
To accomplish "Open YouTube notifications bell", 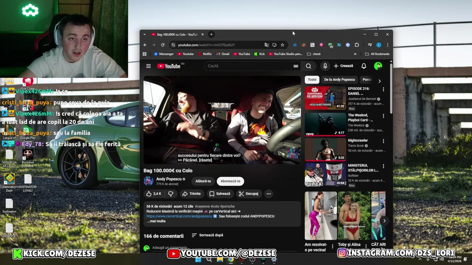I will (364, 66).
